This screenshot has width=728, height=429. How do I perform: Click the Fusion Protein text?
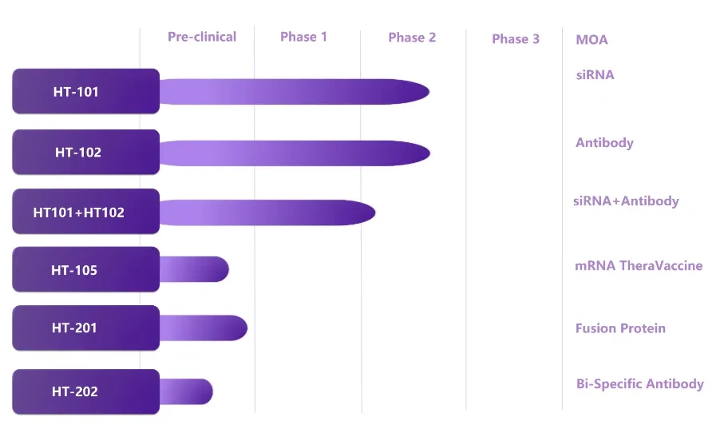pos(621,328)
